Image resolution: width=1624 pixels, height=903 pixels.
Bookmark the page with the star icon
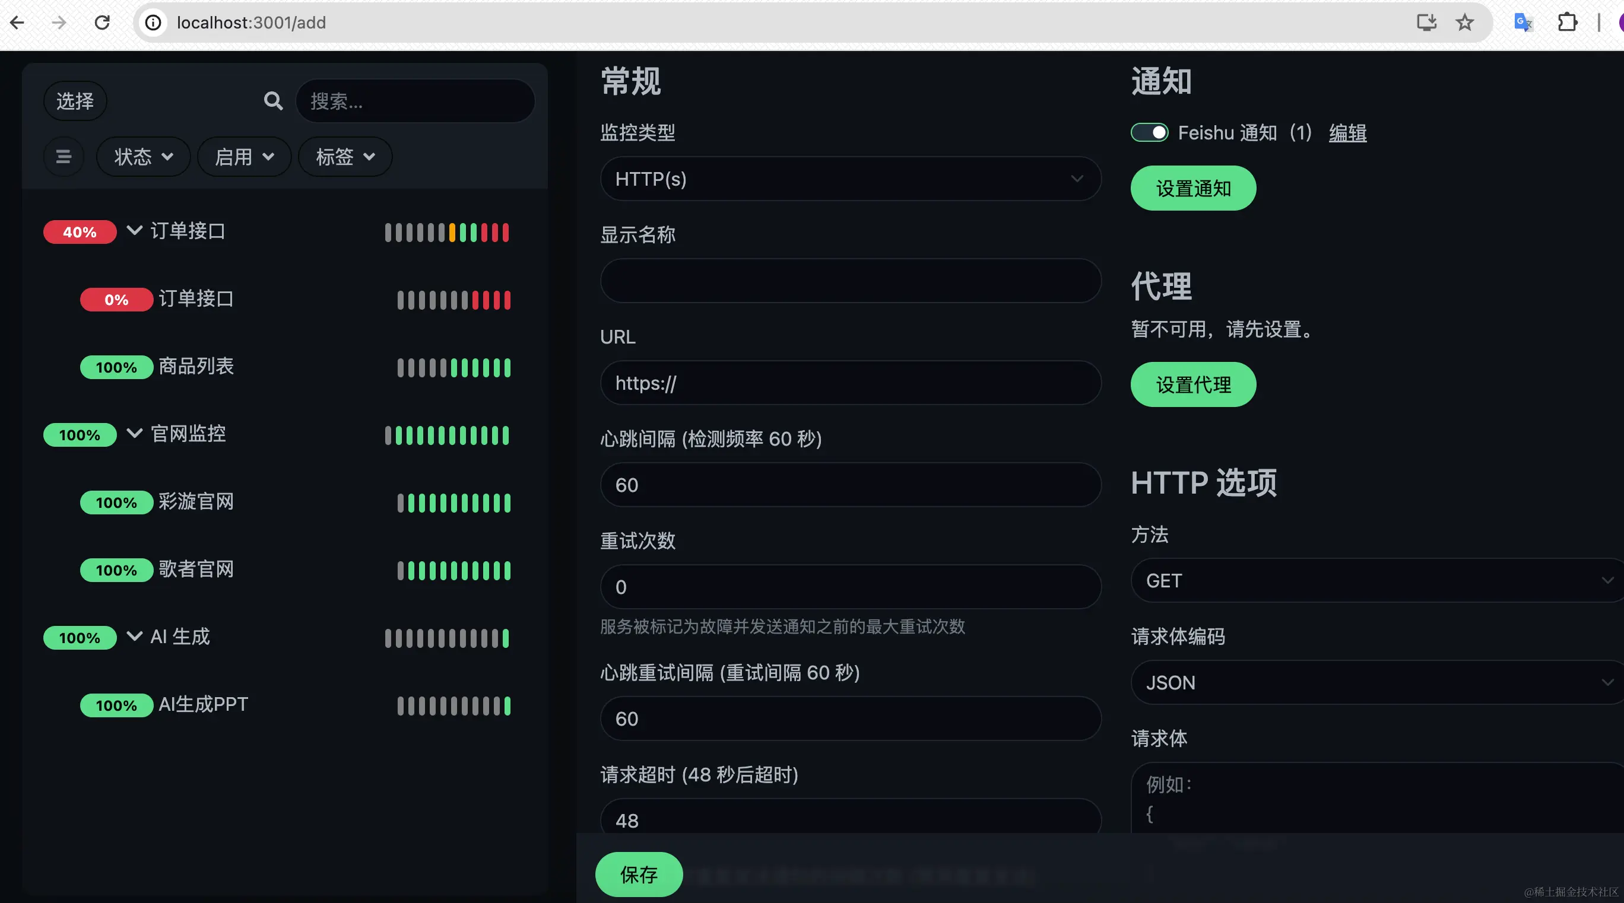click(x=1464, y=23)
